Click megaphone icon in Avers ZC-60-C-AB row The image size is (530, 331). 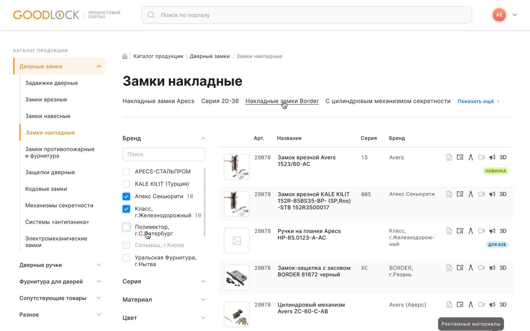point(492,305)
